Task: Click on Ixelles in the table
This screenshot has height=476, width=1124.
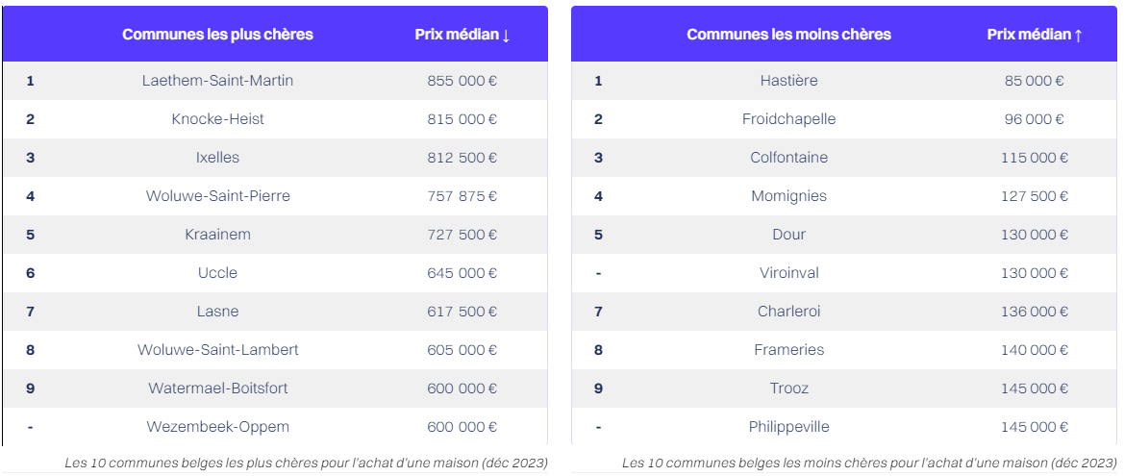Action: click(217, 158)
